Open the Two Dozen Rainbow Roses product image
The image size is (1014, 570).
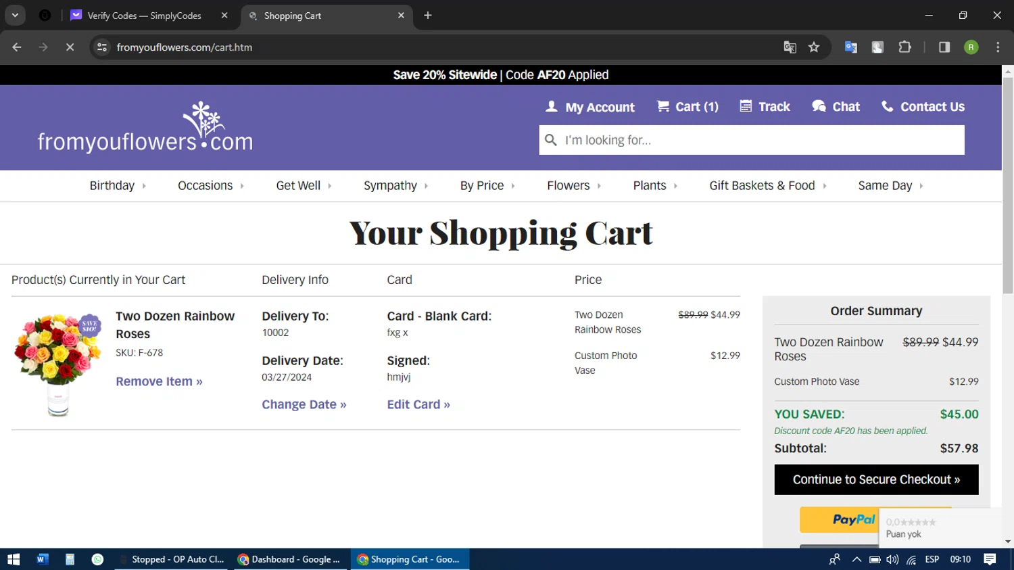(57, 364)
